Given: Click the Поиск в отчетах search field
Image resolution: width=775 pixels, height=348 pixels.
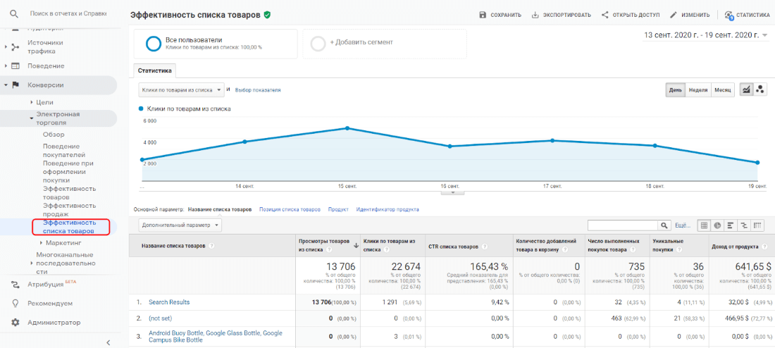Looking at the screenshot, I should point(68,13).
